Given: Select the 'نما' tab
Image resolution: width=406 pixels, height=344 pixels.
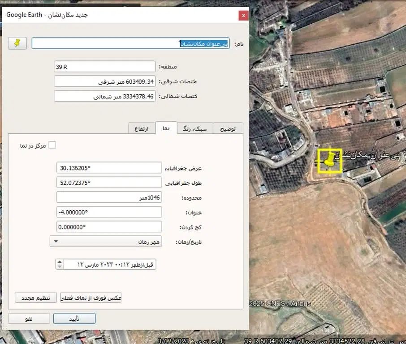Looking at the screenshot, I should (166, 128).
